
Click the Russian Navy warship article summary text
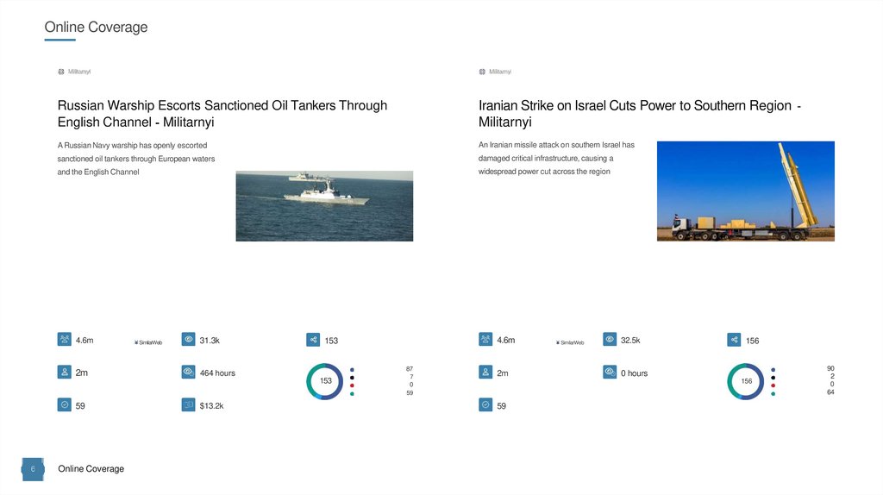pyautogui.click(x=135, y=159)
